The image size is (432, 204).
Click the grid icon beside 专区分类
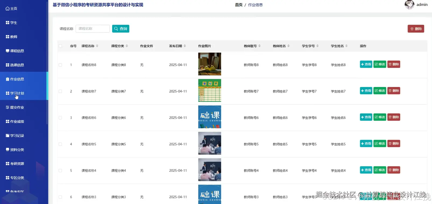click(x=8, y=178)
